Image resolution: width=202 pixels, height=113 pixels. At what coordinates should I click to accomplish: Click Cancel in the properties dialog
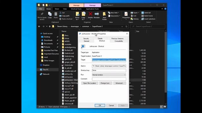111,105
